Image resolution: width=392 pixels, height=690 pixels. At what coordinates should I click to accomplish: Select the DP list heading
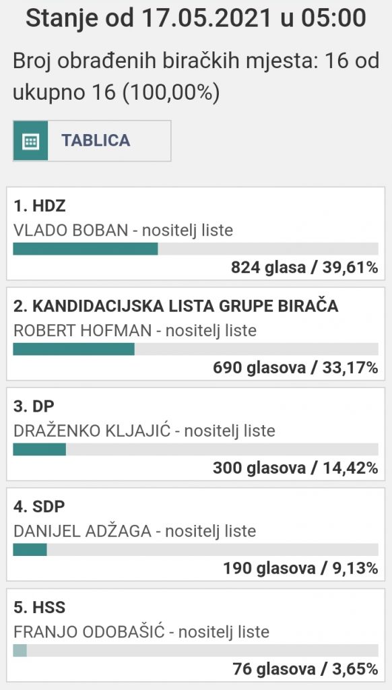coord(34,406)
